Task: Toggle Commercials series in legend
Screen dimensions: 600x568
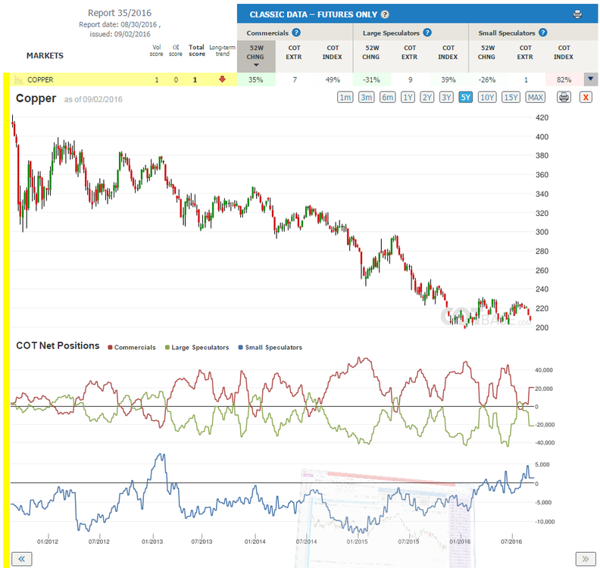Action: coord(132,348)
